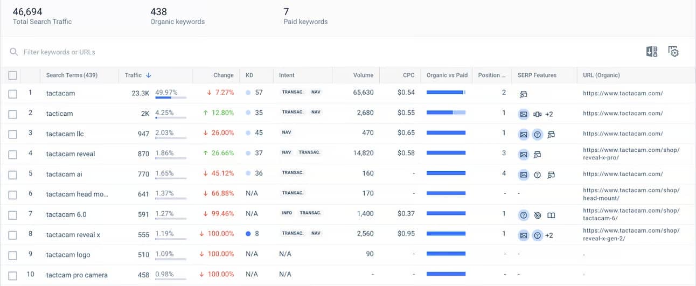Click the 46,694 Total Search Traffic metric
Viewport: 696px width, 286px height.
coord(42,16)
